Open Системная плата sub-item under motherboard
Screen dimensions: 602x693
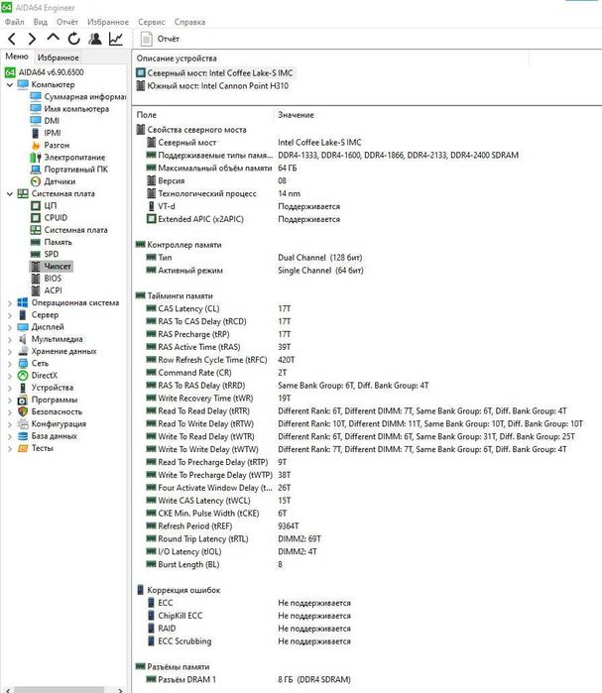(69, 230)
